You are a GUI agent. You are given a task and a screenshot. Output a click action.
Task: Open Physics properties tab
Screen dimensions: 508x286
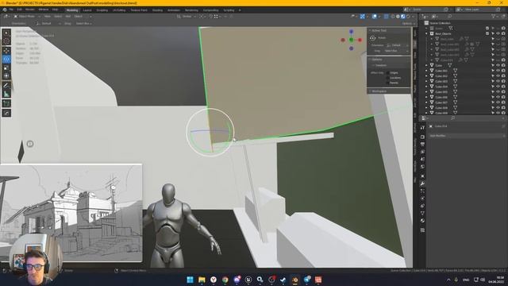[422, 199]
